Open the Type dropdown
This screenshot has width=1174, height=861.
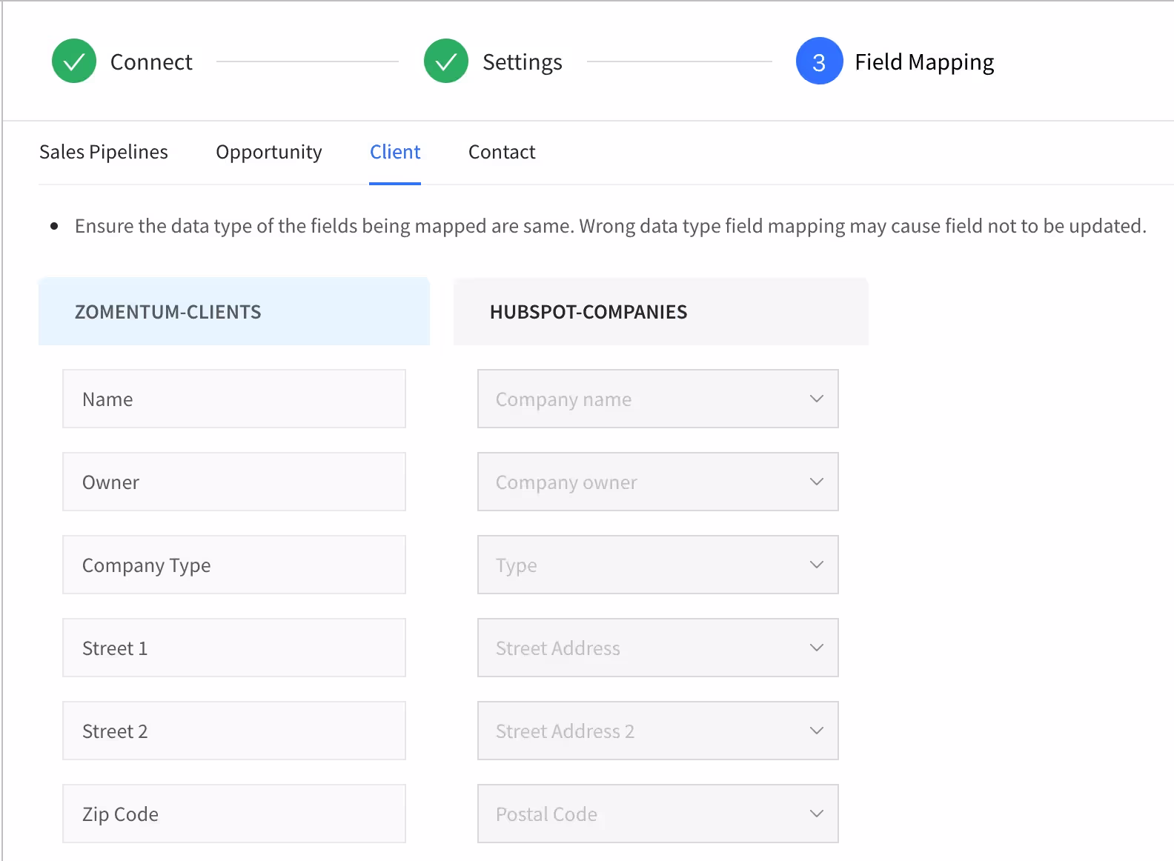click(x=658, y=565)
